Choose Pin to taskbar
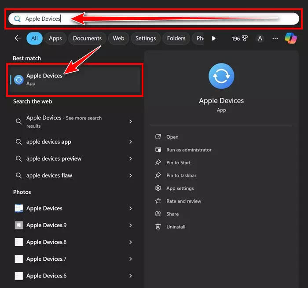308x288 pixels. pyautogui.click(x=181, y=175)
